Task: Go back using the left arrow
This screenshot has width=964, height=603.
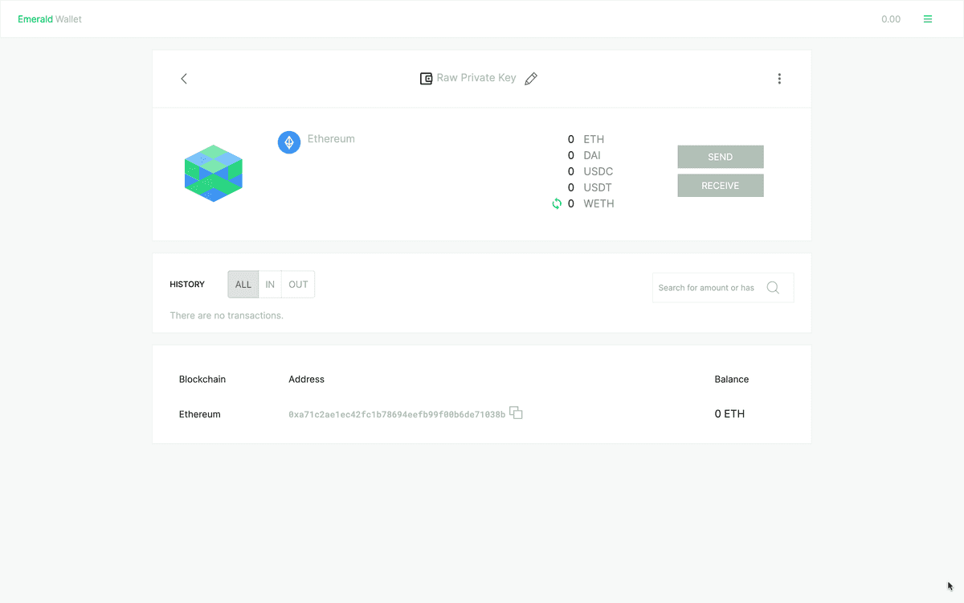Action: [x=183, y=78]
